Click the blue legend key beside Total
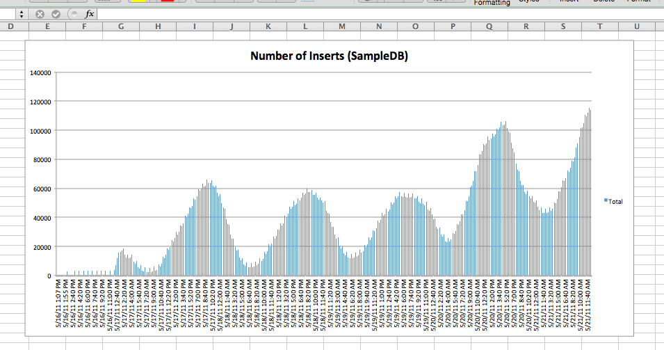Image resolution: width=664 pixels, height=350 pixels. click(x=606, y=200)
